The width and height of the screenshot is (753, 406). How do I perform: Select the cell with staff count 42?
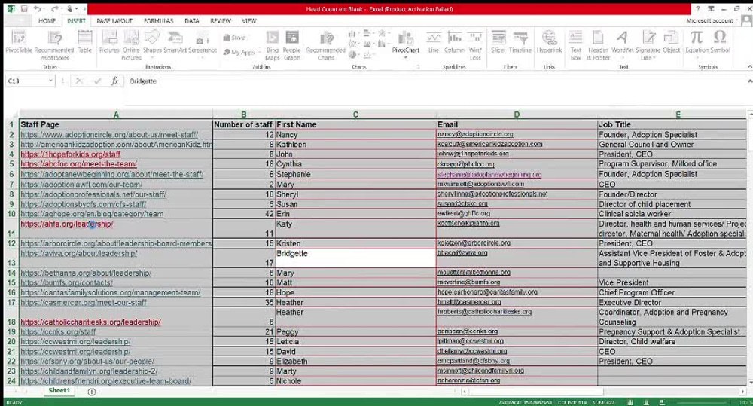point(243,214)
